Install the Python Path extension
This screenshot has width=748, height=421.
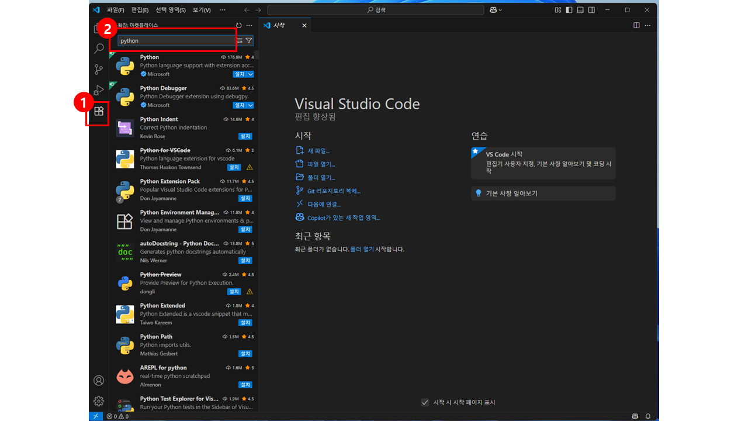(245, 354)
